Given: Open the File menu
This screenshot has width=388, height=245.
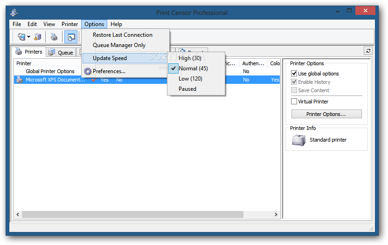Looking at the screenshot, I should [x=17, y=24].
